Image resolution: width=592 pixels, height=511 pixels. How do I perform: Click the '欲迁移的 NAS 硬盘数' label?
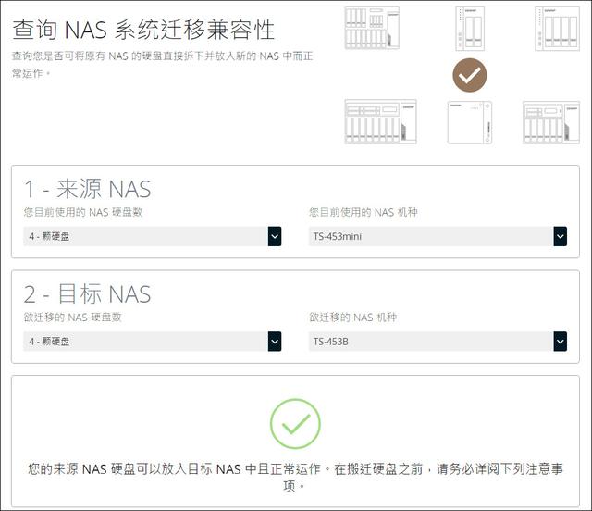[x=72, y=318]
